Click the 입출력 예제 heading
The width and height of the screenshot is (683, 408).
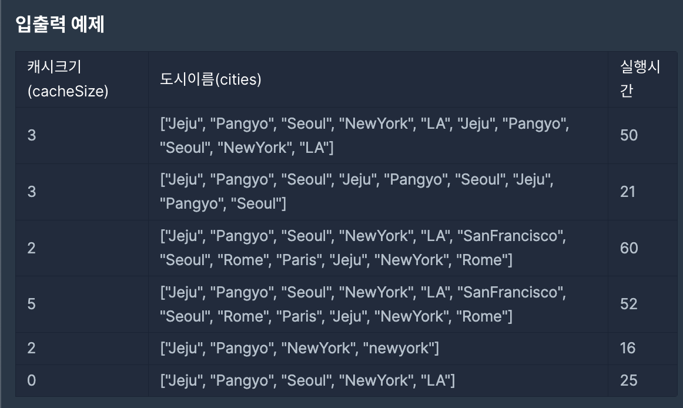(60, 24)
